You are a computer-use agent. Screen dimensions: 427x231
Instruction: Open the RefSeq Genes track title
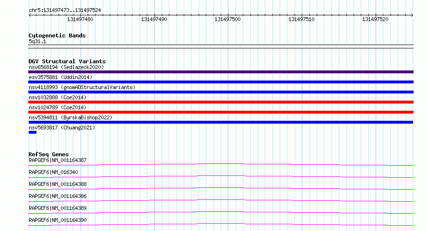48,154
